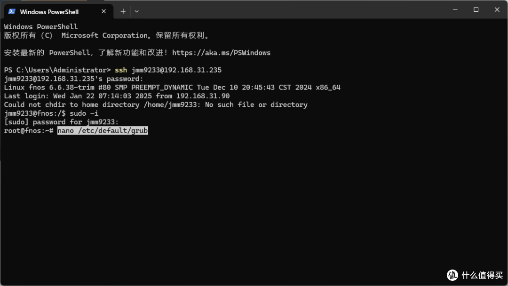The height and width of the screenshot is (286, 508).
Task: Close the terminal window
Action: [497, 10]
